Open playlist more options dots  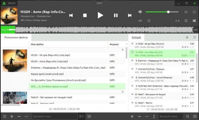coord(147,116)
